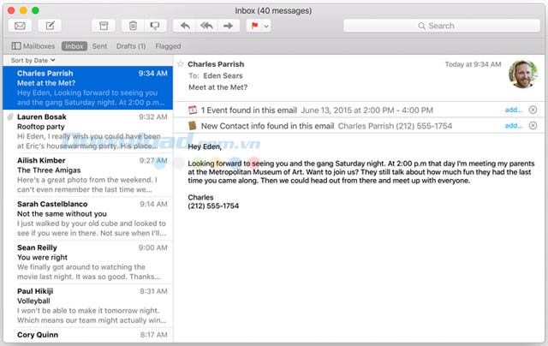Open Cory Quinn's email
The height and width of the screenshot is (346, 548).
pos(88,335)
